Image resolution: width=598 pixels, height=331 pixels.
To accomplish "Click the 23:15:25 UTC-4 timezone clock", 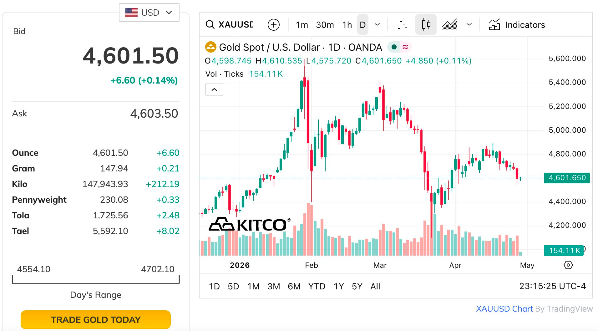I will tap(552, 286).
